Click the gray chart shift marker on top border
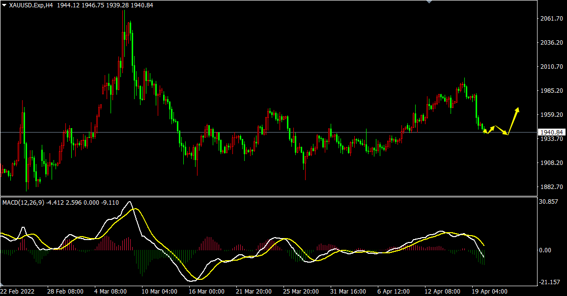Screen dimensions: 567x296 [429, 2]
